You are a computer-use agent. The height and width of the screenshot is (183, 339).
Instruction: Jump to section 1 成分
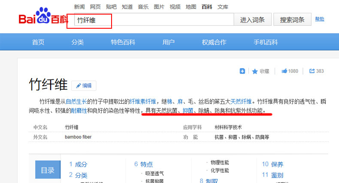pos(78,165)
